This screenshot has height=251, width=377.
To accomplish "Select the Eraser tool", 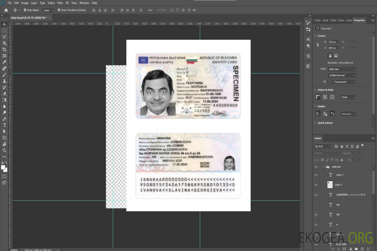I will click(4, 94).
